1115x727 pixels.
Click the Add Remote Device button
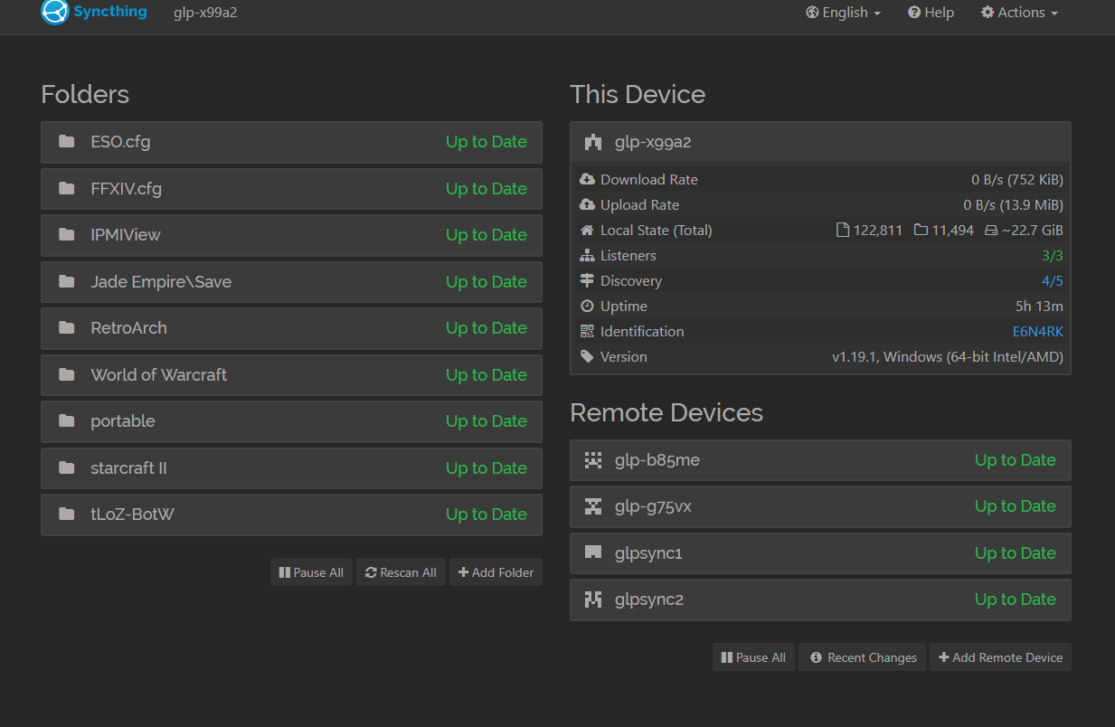[x=1001, y=657]
